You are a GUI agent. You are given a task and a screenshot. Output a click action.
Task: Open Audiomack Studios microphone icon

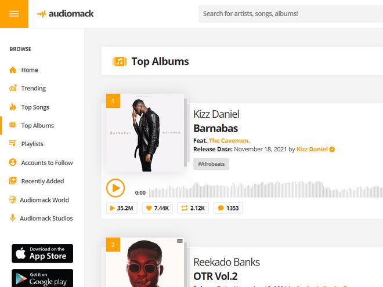coord(13,218)
